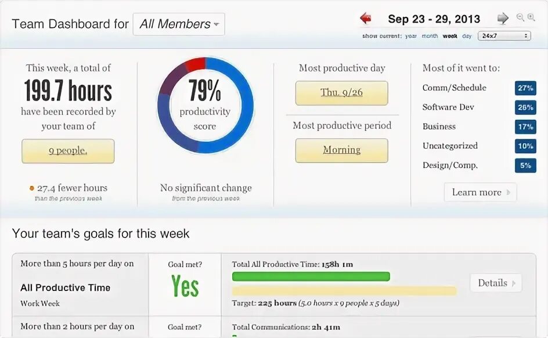The height and width of the screenshot is (338, 548).
Task: Click the Uncategorized 10% badge
Action: point(525,146)
